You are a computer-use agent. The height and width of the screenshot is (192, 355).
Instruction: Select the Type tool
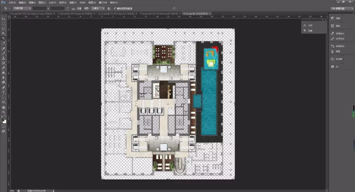point(4,92)
